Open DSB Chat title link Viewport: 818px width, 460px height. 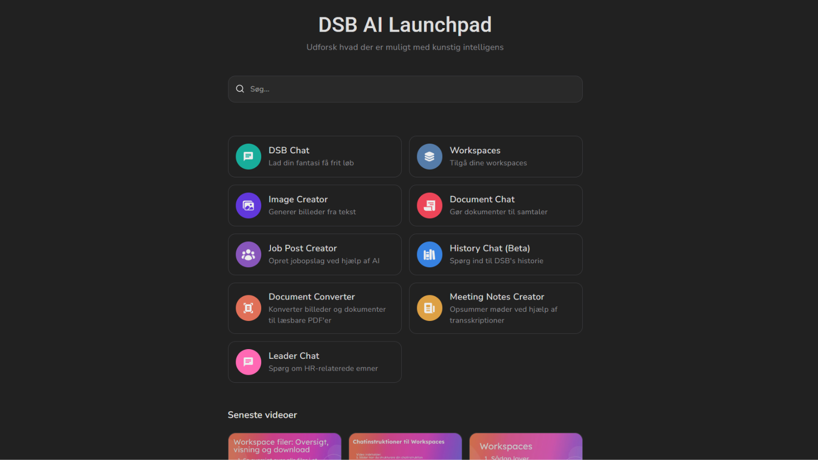[289, 150]
